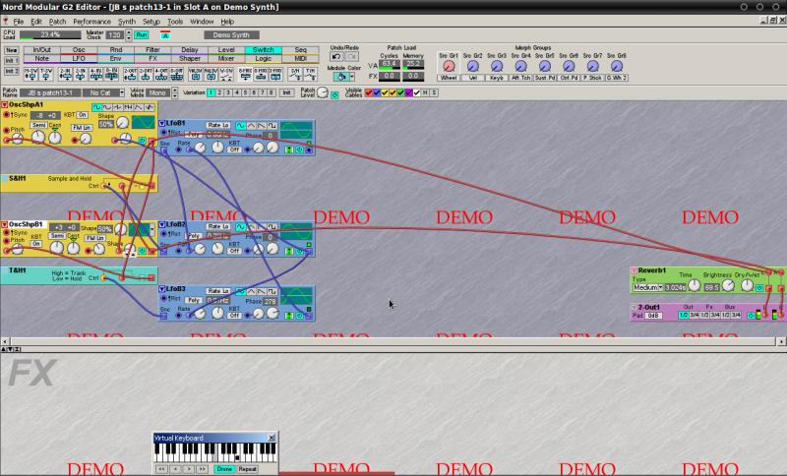Collapse the LfoB3 module triangle
Viewport: 787px width, 476px height.
click(162, 289)
